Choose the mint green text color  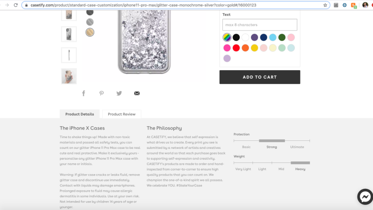(x=282, y=48)
